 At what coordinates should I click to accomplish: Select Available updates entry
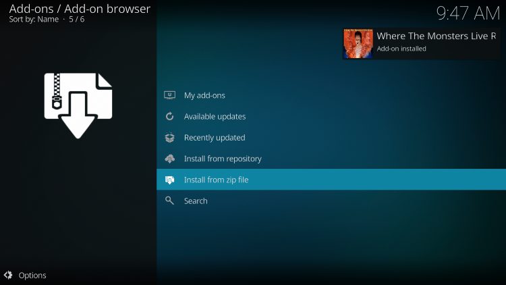tap(331, 116)
